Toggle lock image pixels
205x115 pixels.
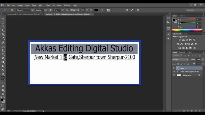click(182, 64)
